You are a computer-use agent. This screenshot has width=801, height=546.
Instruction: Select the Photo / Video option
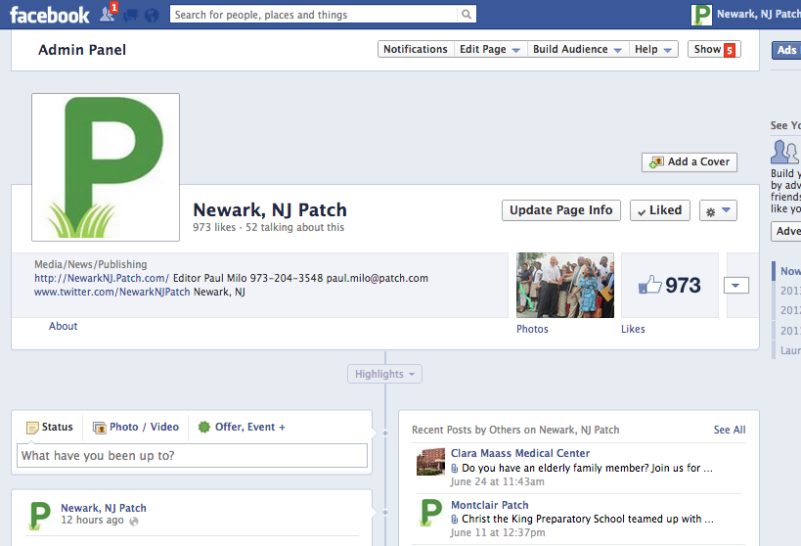click(x=136, y=427)
